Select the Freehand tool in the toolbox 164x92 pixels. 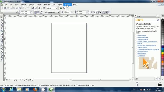click(2, 28)
